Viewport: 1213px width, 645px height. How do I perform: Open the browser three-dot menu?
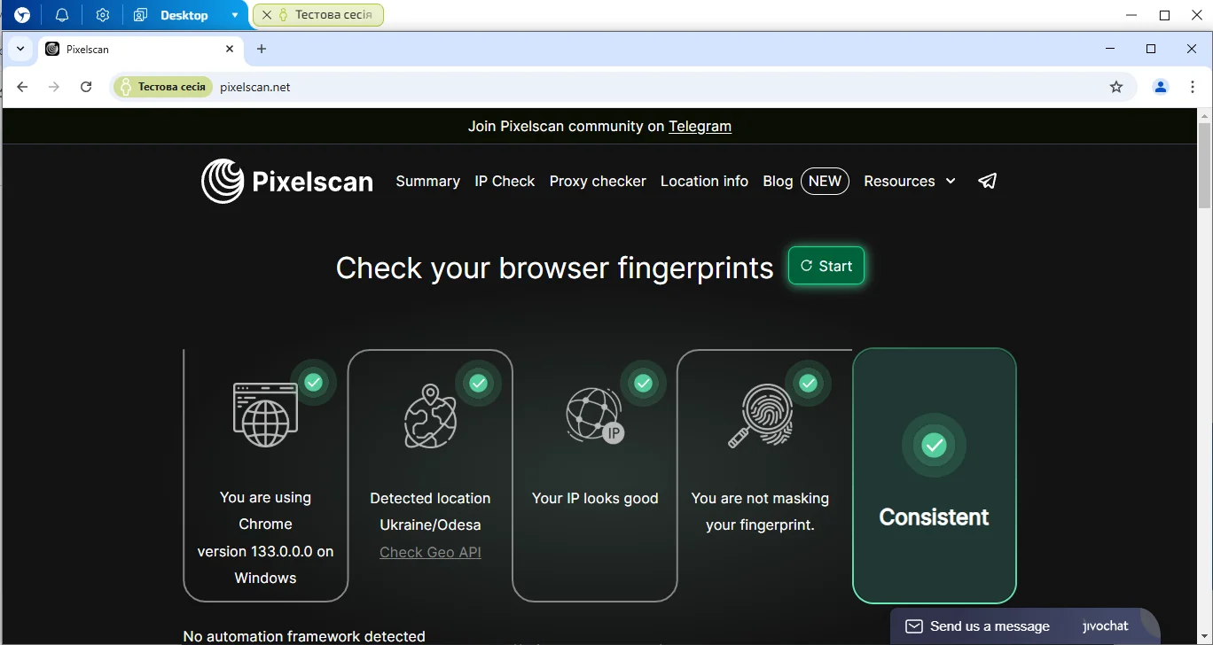point(1191,87)
